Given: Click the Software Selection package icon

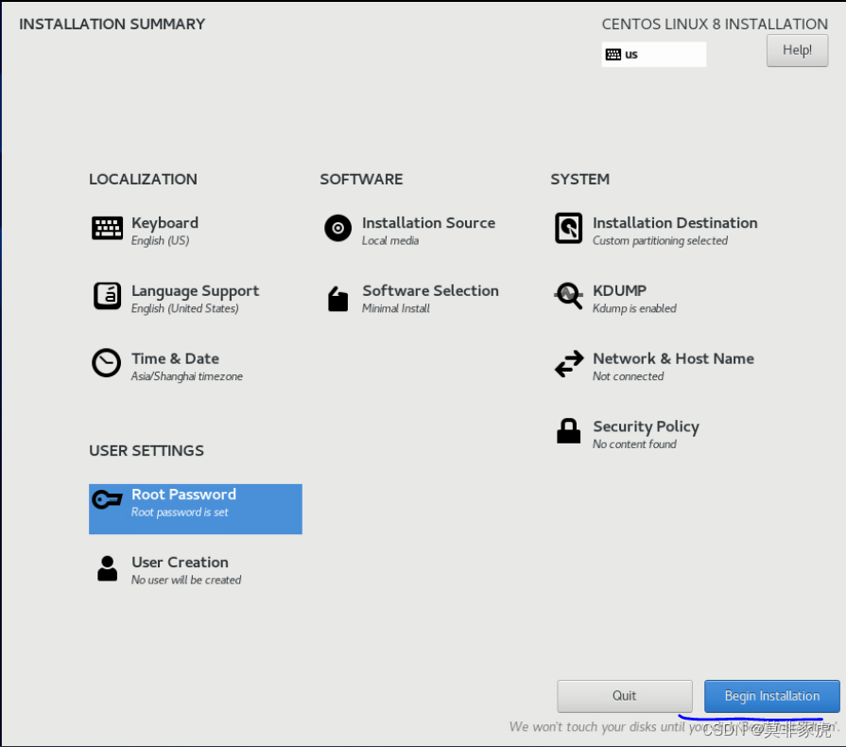Looking at the screenshot, I should (x=337, y=299).
